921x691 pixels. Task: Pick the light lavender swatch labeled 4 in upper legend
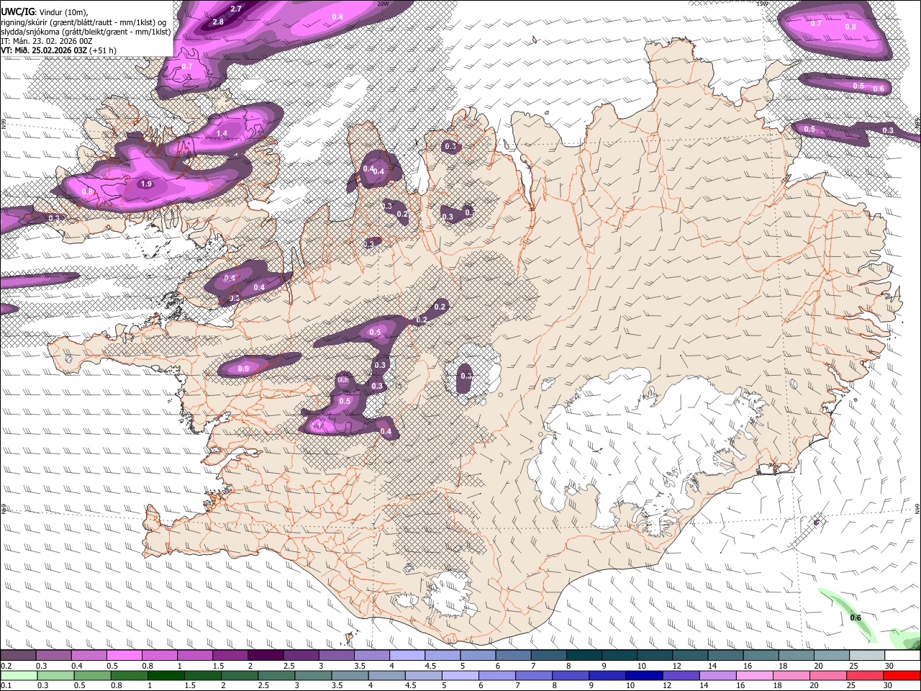pos(406,656)
